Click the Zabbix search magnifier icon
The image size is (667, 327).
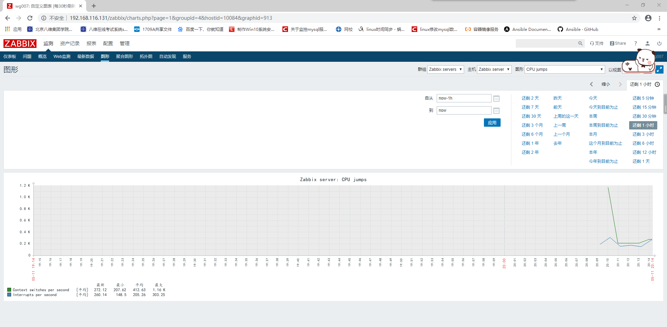[x=580, y=43]
